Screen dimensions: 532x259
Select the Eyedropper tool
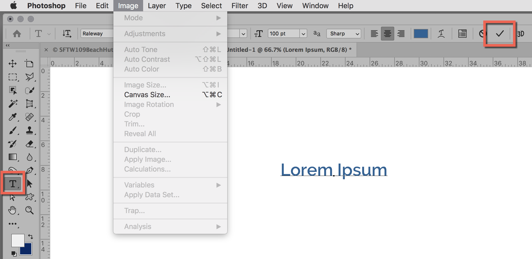(x=12, y=117)
